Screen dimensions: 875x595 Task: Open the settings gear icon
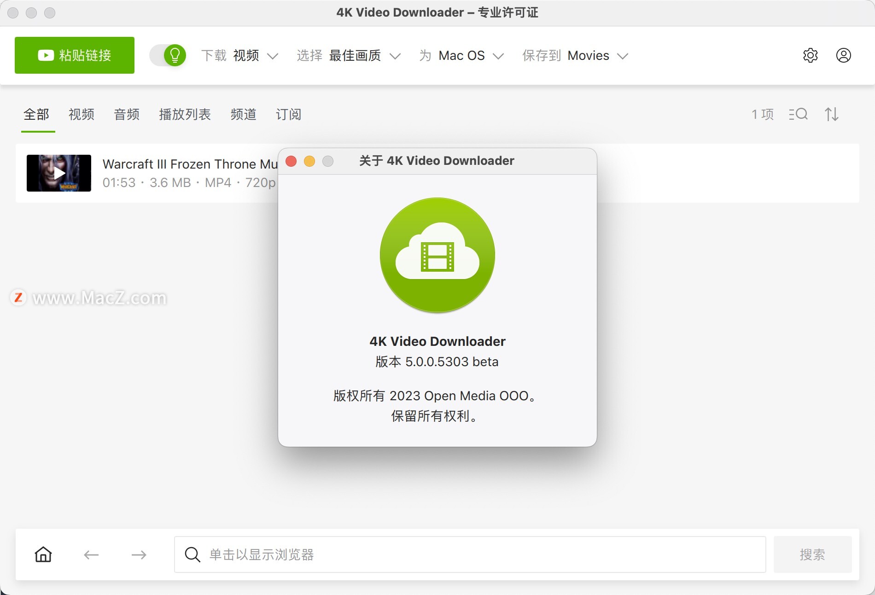tap(811, 56)
